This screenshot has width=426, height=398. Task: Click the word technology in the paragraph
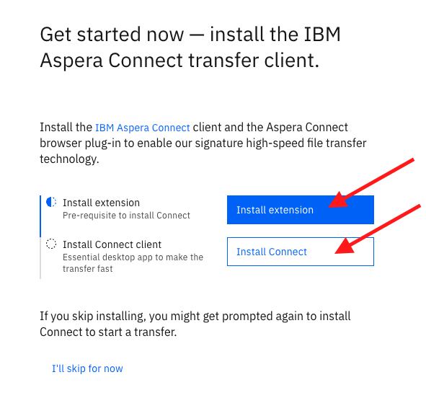(69, 159)
